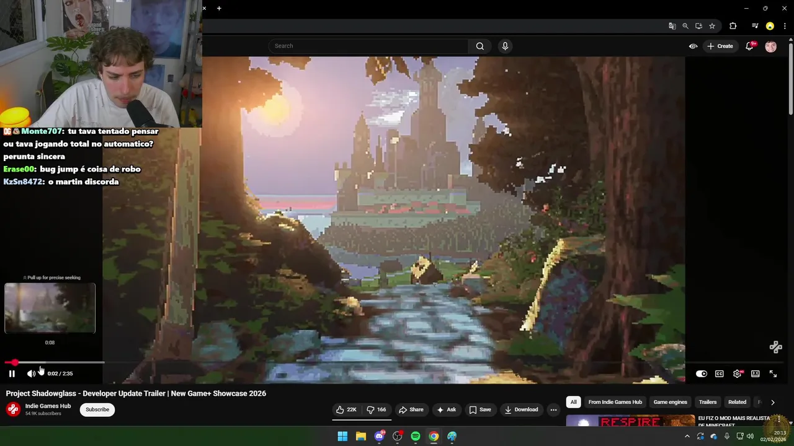
Task: Save the video to a playlist
Action: [x=480, y=409]
